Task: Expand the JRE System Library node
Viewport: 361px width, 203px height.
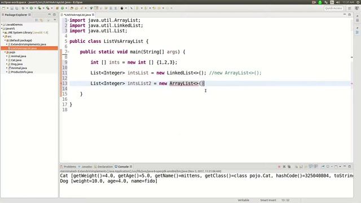Action: 3,33
